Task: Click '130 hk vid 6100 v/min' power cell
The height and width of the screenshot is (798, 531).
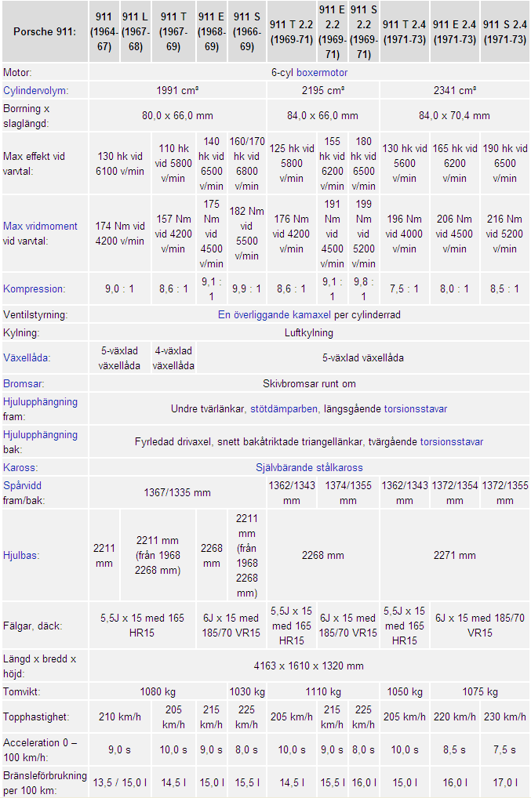Action: coord(120,164)
